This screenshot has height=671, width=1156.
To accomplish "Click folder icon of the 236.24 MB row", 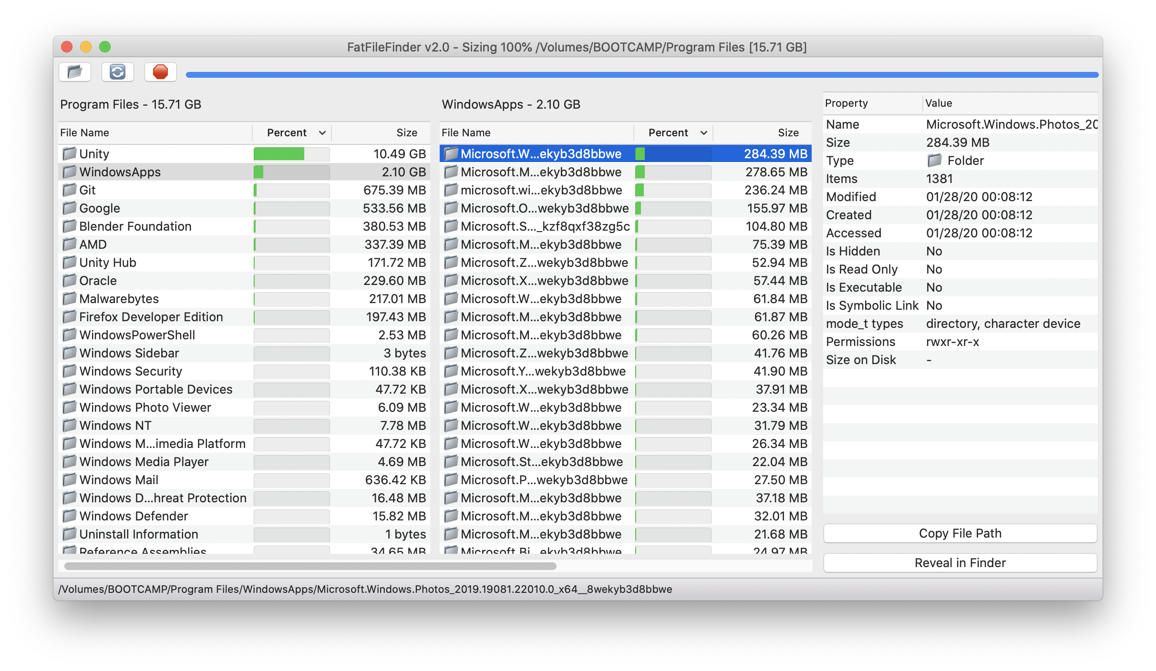I will pos(451,190).
